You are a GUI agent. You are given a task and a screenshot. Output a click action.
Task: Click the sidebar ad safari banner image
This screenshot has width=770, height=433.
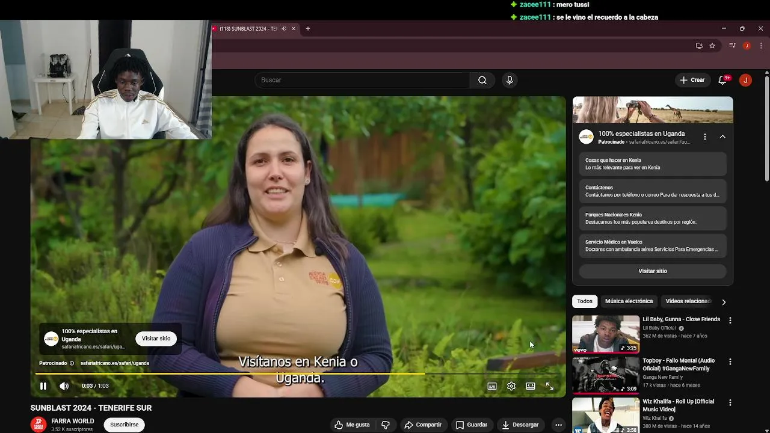coord(653,110)
